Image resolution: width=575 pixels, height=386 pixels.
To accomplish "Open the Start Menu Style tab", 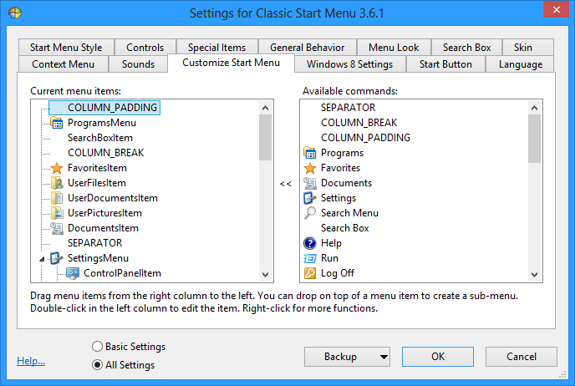I will tap(66, 48).
